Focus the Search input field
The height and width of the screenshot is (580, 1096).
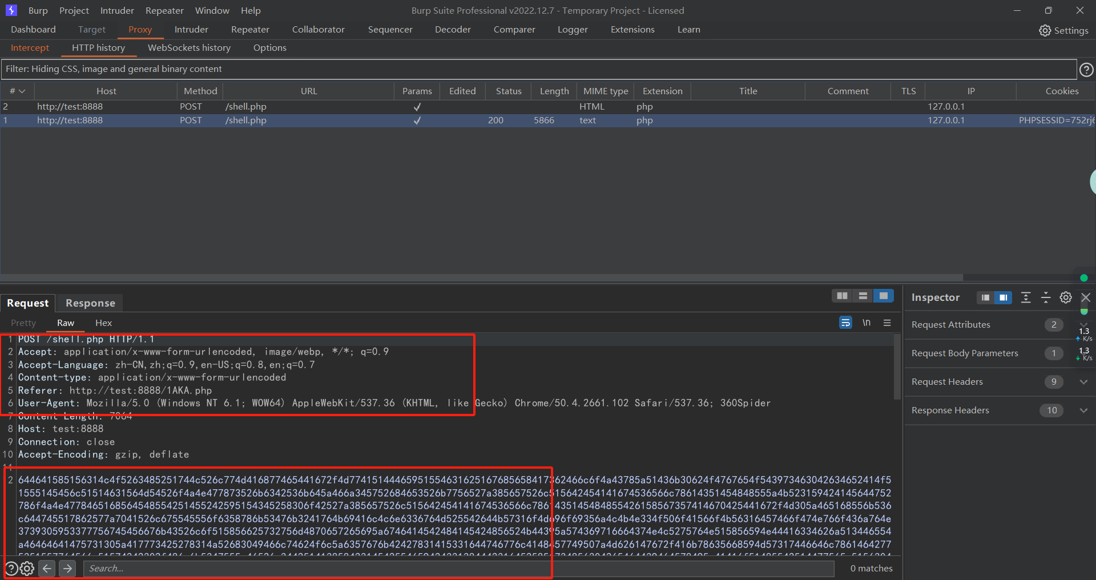pyautogui.click(x=459, y=568)
